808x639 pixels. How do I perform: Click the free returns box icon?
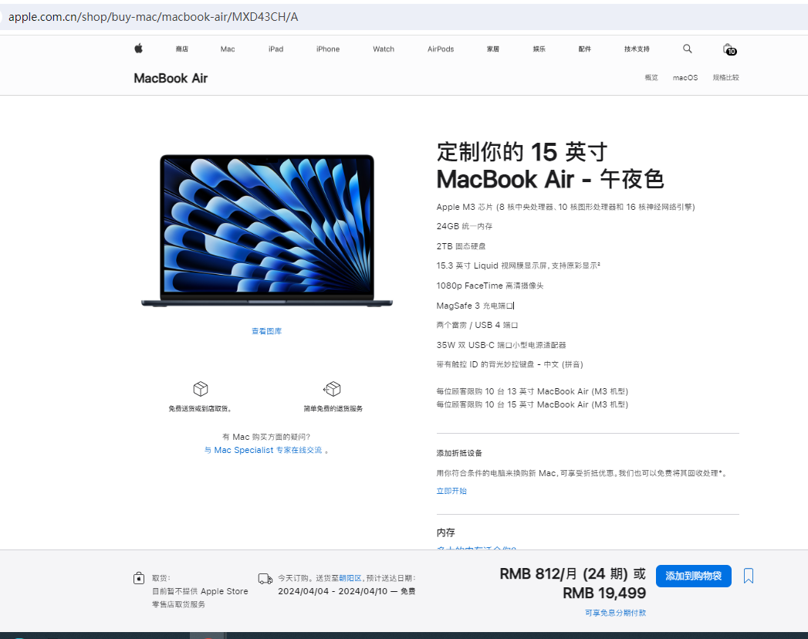click(x=333, y=388)
